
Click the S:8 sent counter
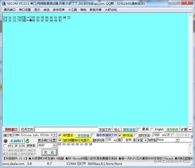click(x=30, y=164)
